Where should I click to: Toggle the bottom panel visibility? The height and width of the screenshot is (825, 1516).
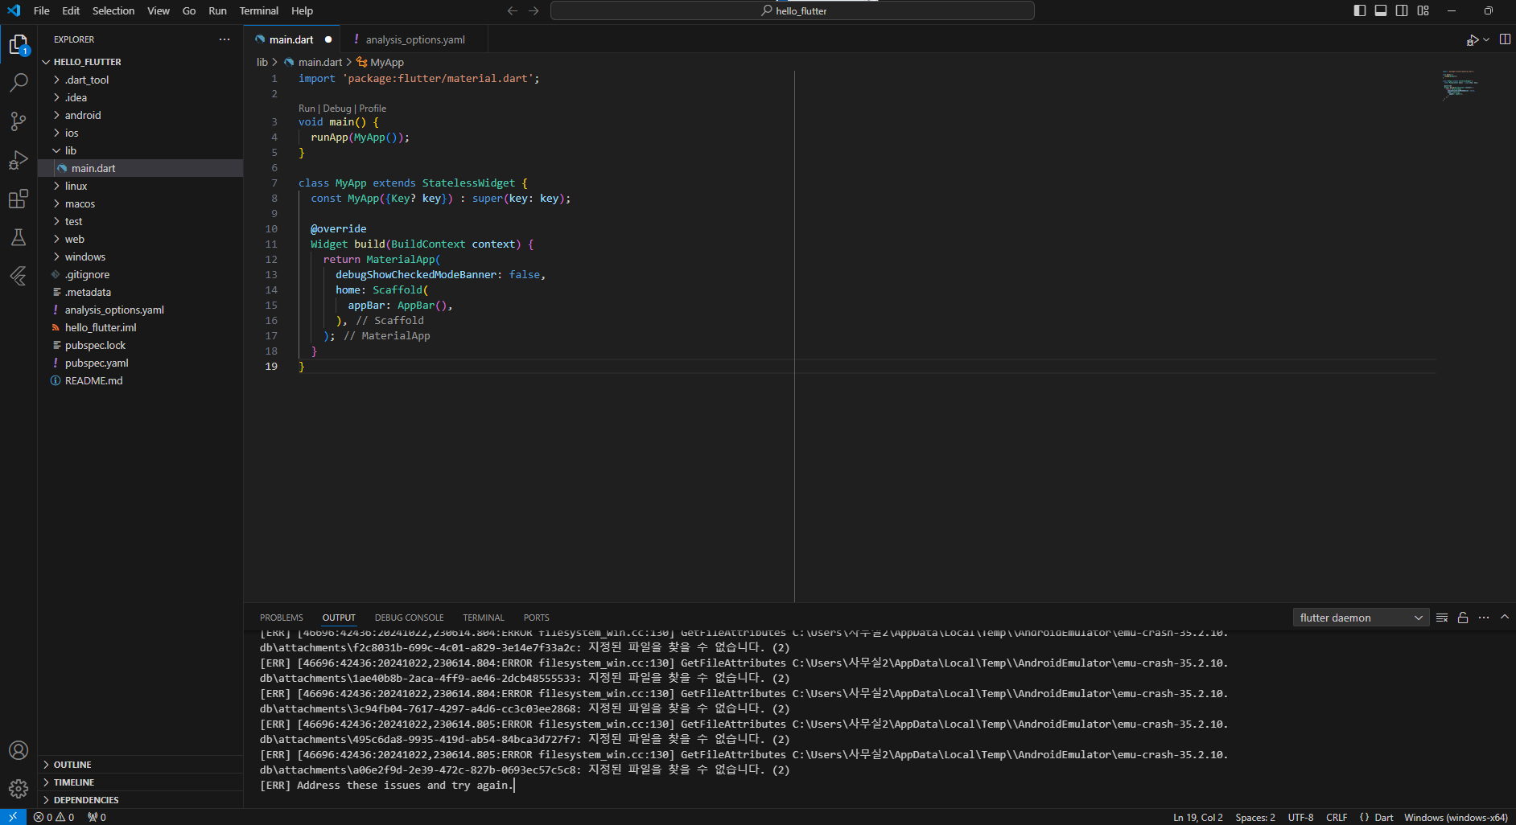(1381, 10)
